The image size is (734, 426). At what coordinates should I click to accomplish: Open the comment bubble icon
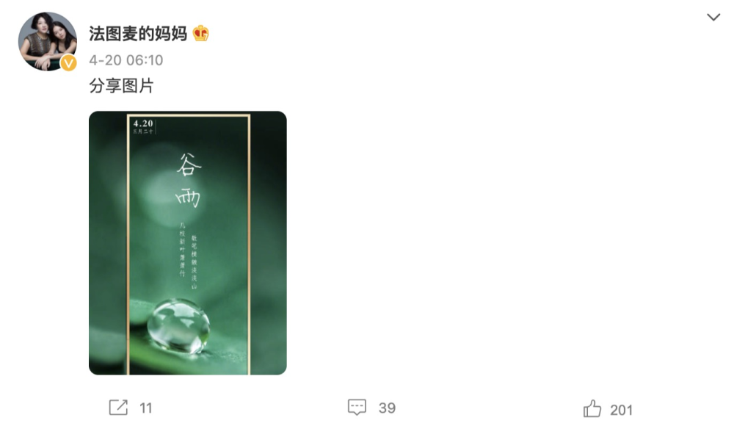click(357, 407)
